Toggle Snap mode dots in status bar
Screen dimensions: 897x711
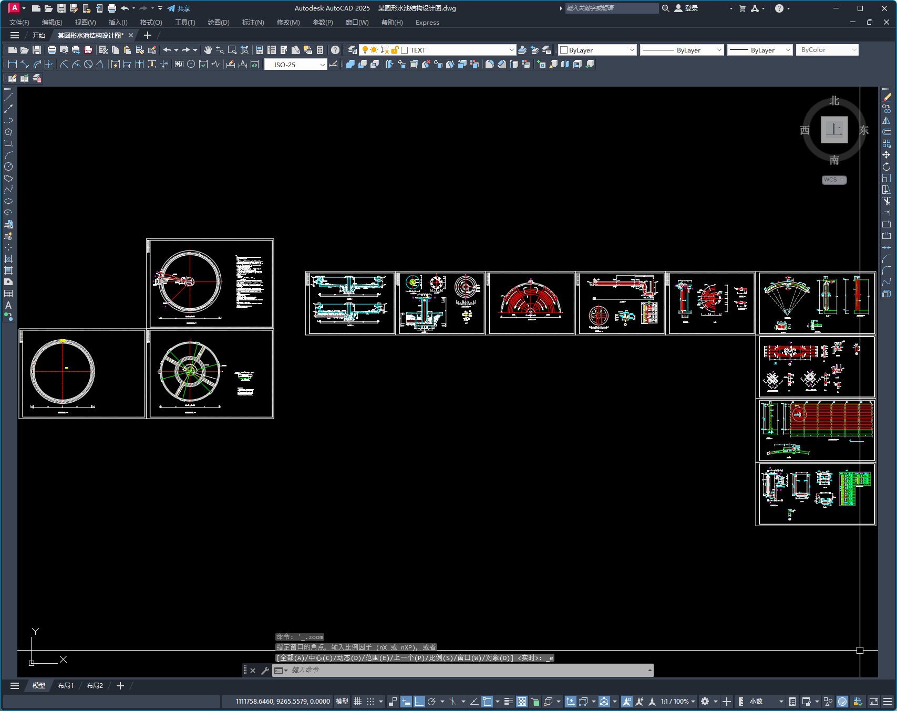[370, 702]
